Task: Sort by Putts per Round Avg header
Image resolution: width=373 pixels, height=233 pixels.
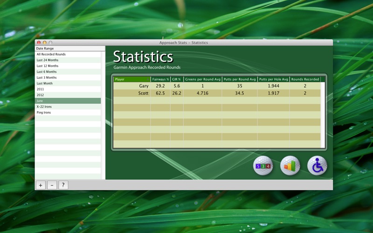Action: [240, 79]
